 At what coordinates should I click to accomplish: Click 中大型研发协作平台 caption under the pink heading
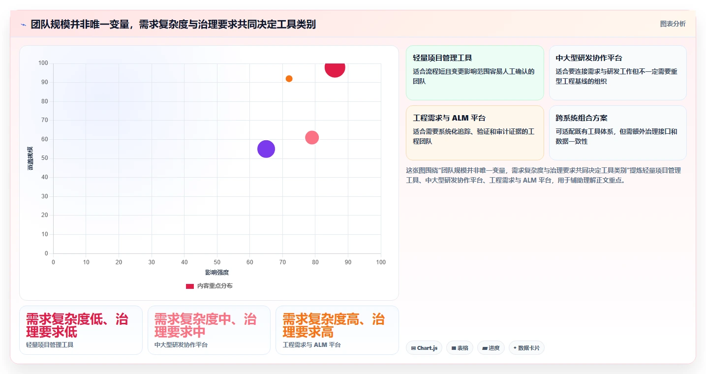181,345
